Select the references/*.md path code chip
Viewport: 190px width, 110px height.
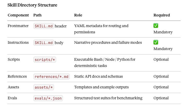[x=51, y=77]
